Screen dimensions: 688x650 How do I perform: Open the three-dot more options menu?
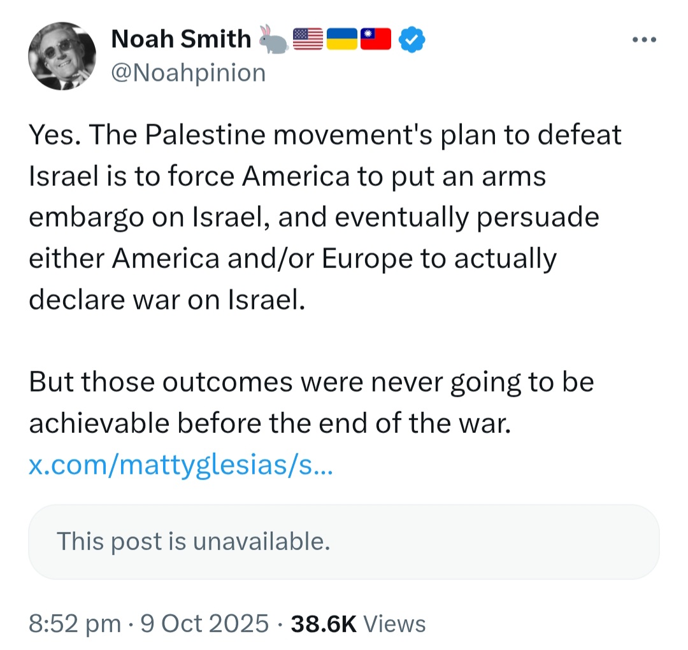point(644,40)
